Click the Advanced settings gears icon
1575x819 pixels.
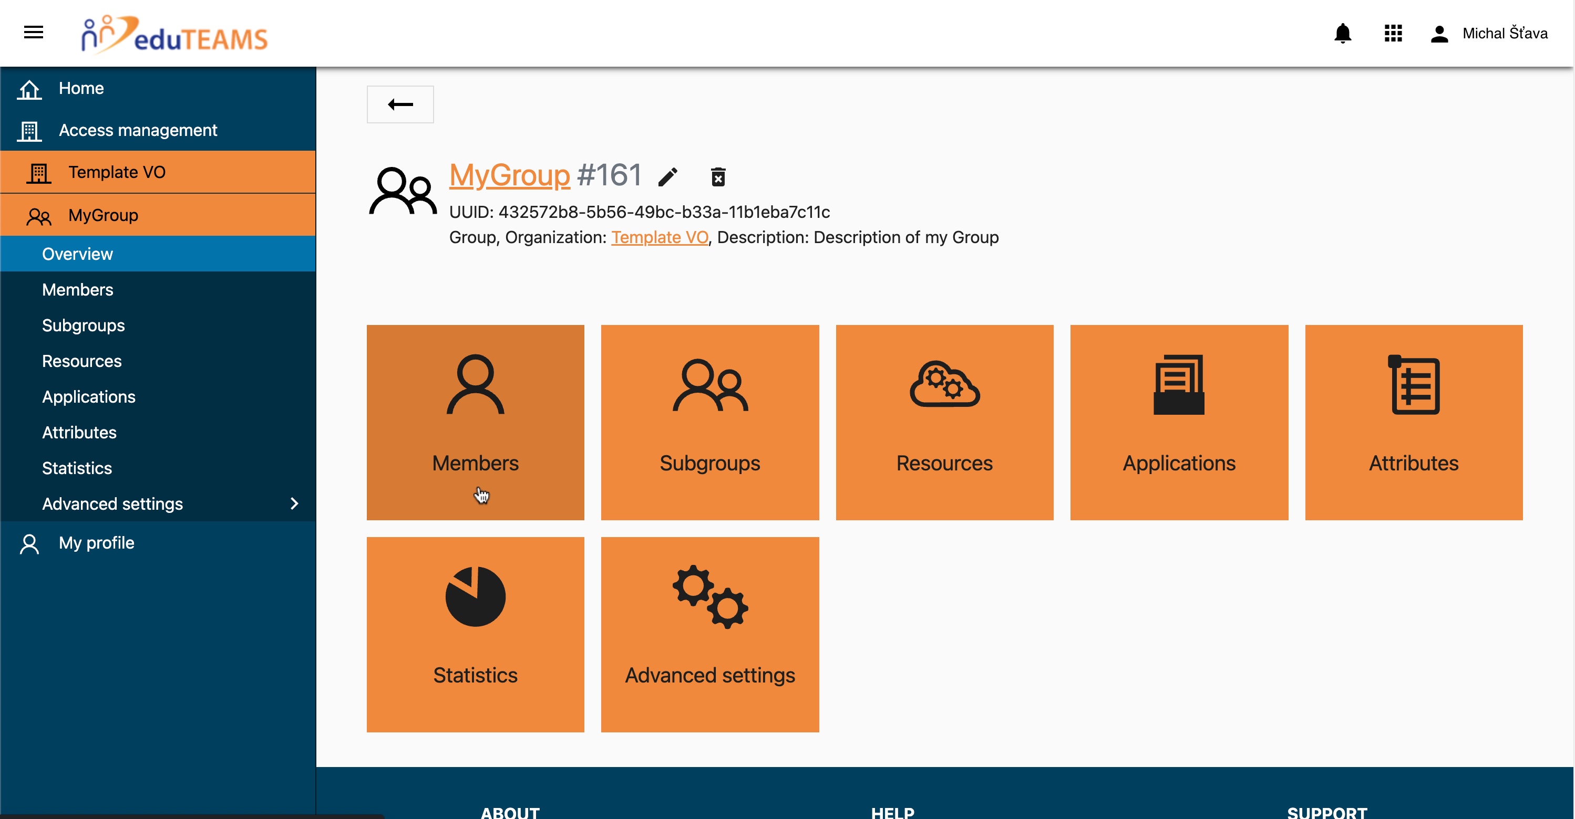[709, 596]
